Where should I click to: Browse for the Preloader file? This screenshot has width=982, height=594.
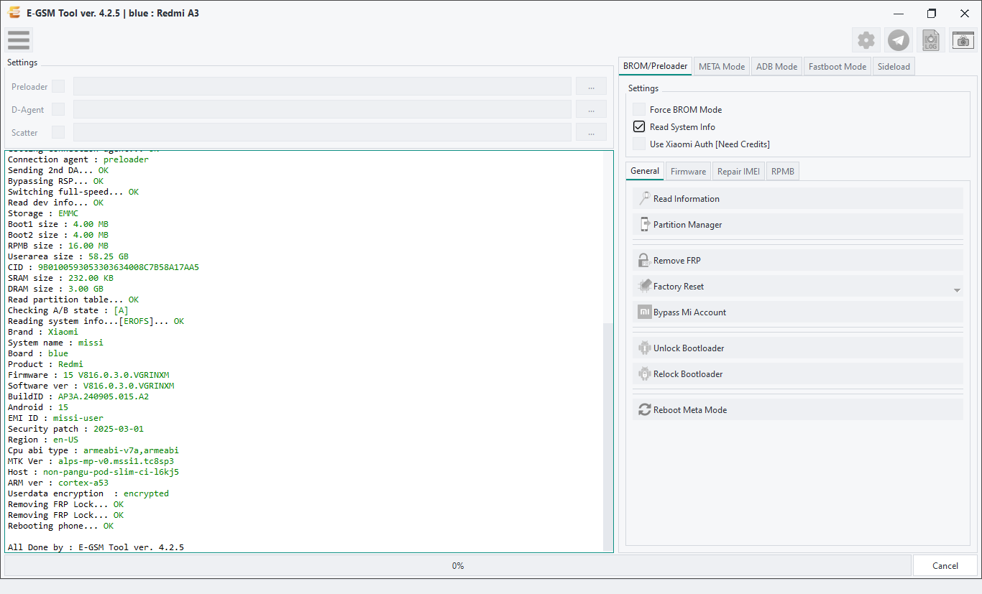[x=591, y=86]
